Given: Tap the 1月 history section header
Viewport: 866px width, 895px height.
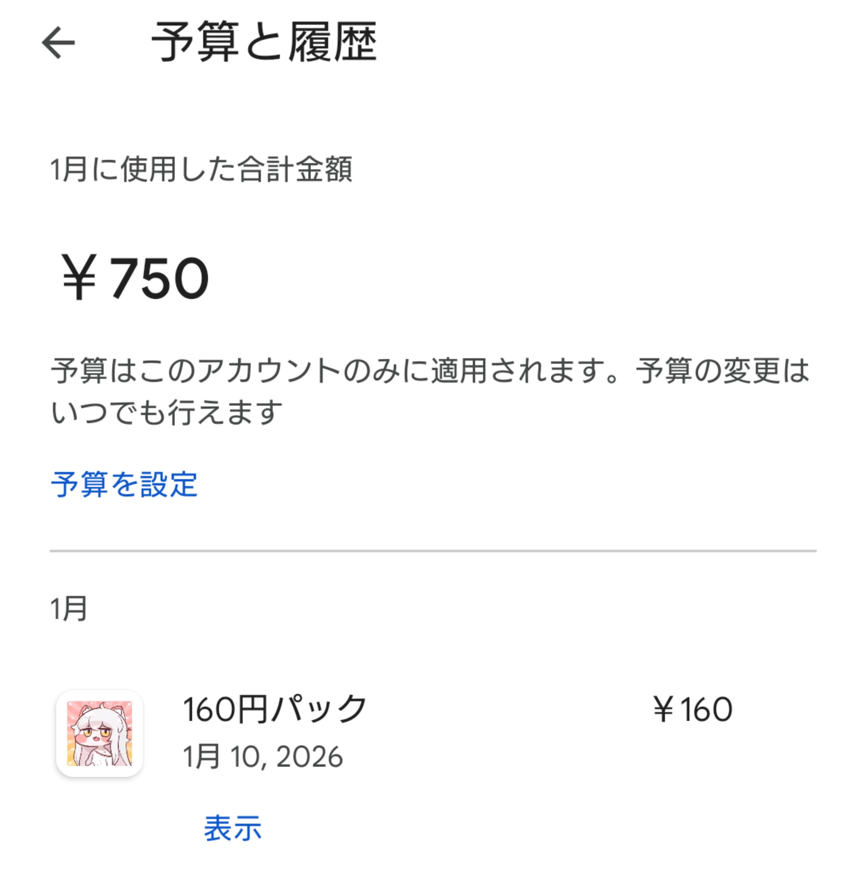Looking at the screenshot, I should [x=69, y=609].
